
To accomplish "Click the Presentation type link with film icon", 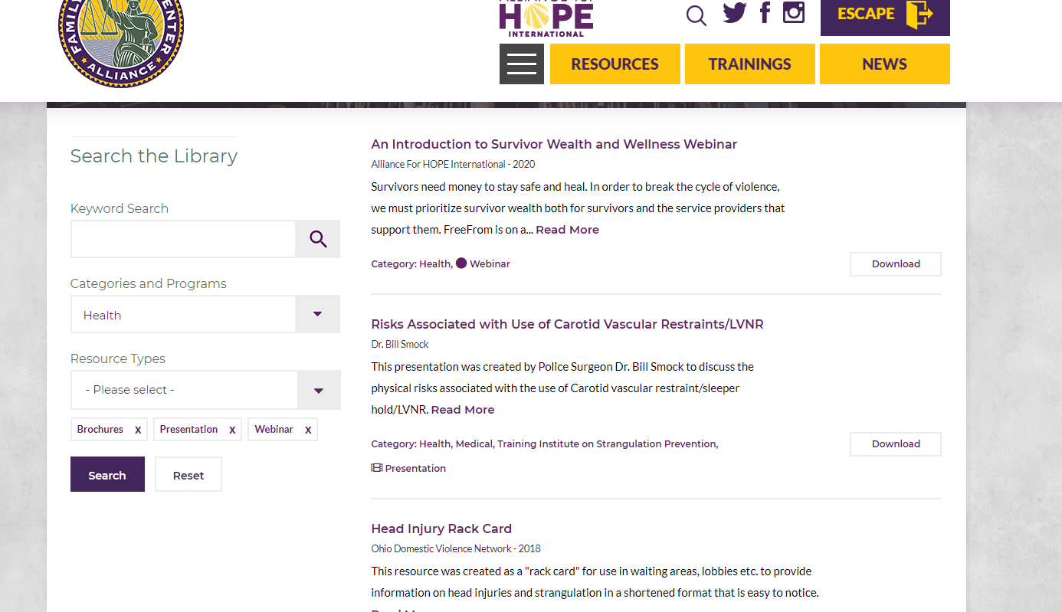I will 408,468.
